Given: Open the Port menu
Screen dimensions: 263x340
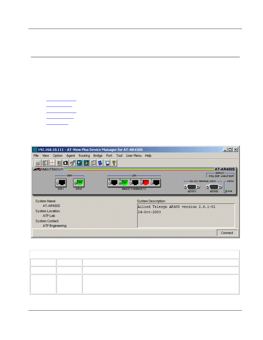Looking at the screenshot, I should (109, 156).
